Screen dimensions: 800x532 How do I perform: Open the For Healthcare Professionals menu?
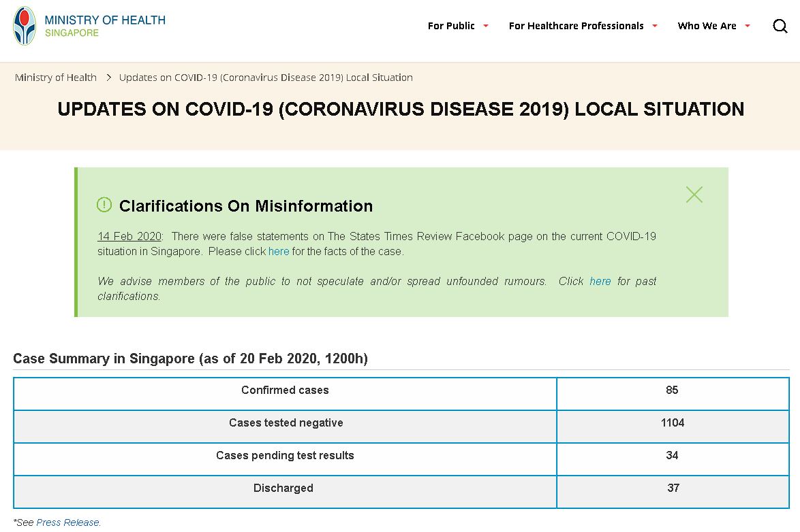click(576, 26)
